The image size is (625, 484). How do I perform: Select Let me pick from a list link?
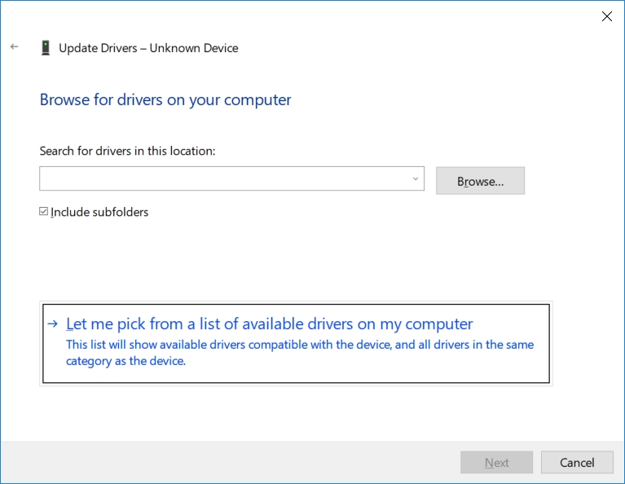(x=270, y=323)
